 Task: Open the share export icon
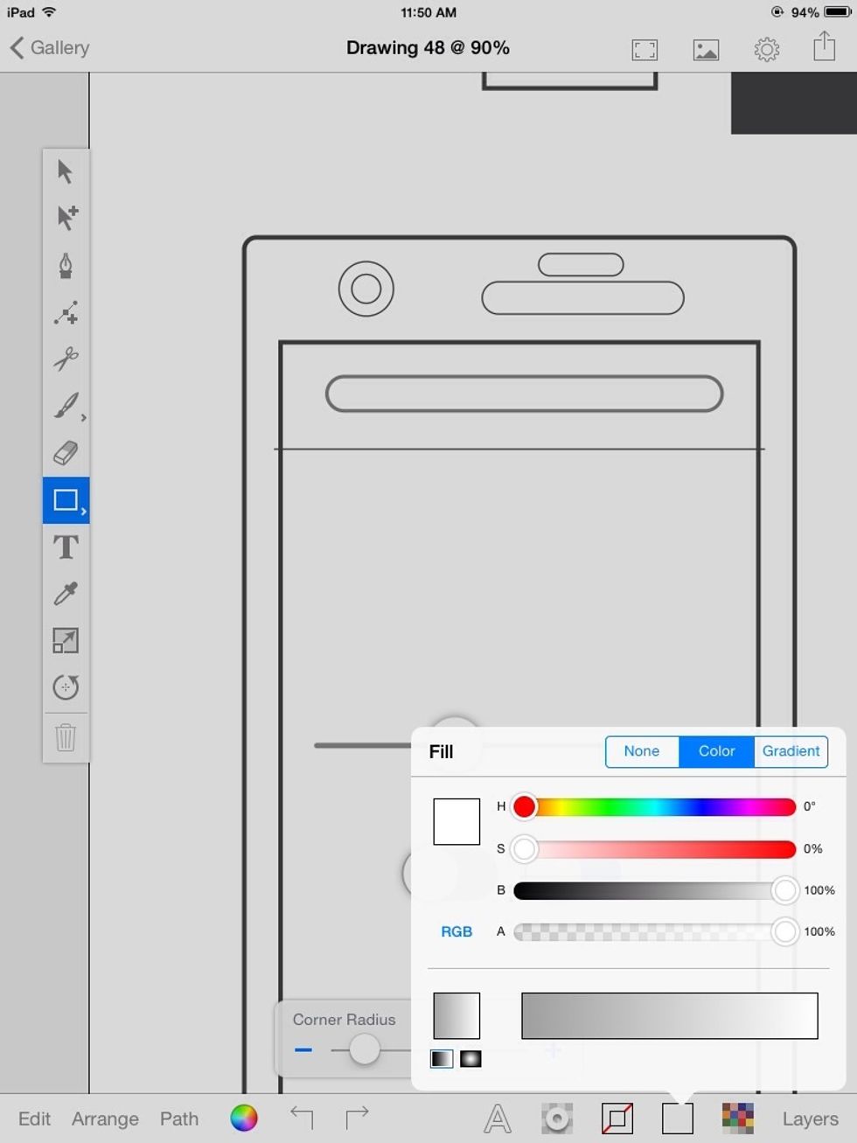824,47
